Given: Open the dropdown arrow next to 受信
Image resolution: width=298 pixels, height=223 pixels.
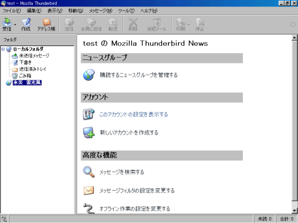Looking at the screenshot, I should click(x=15, y=25).
